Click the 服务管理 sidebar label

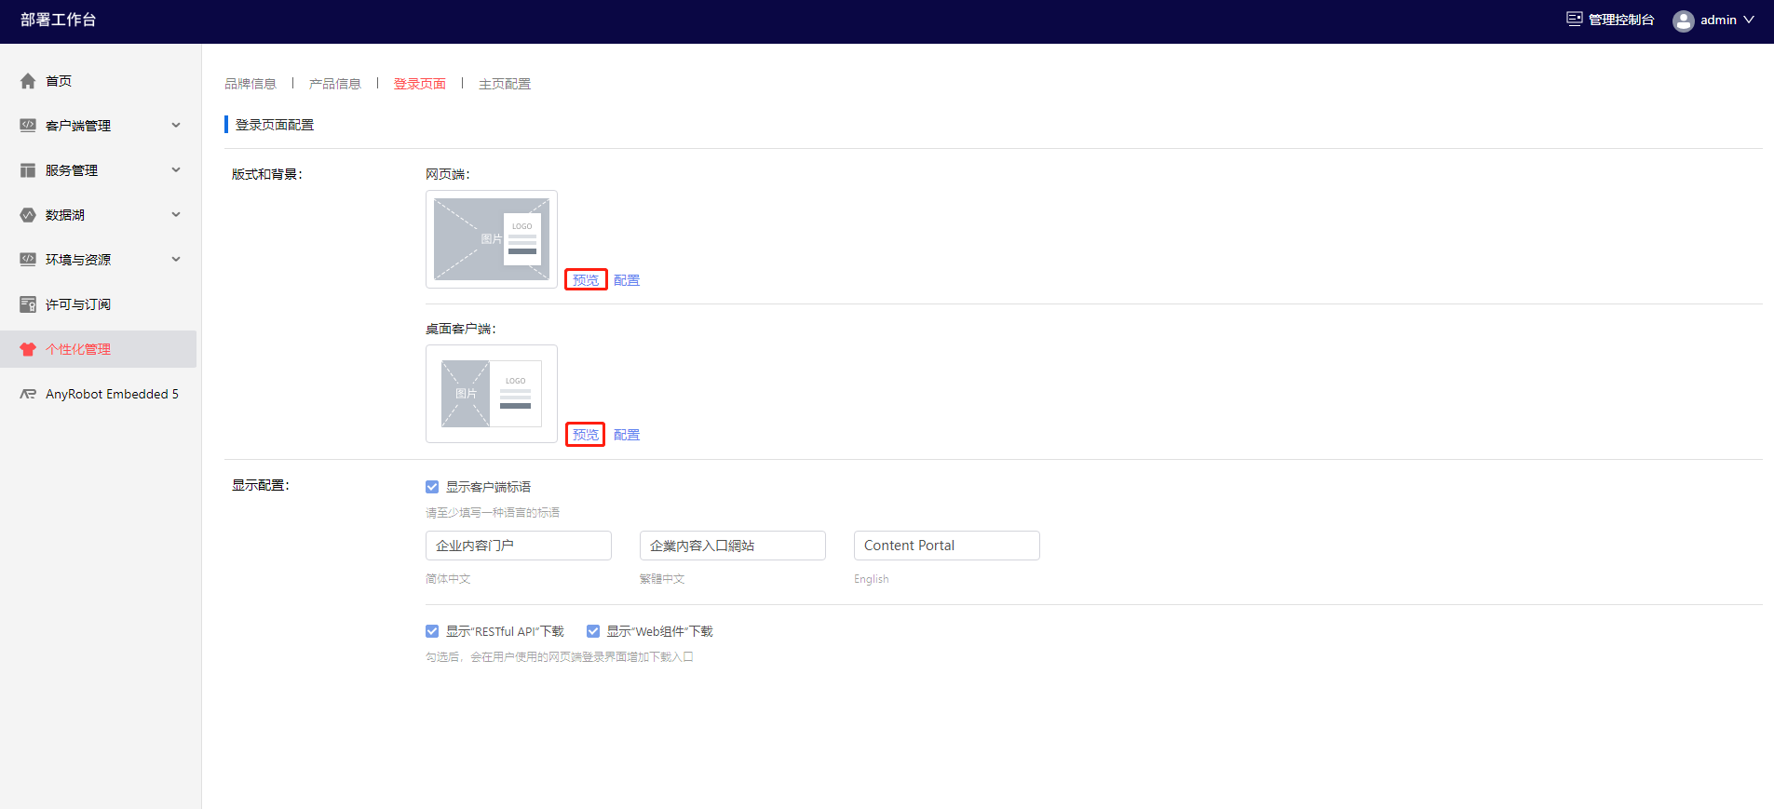[x=72, y=170]
